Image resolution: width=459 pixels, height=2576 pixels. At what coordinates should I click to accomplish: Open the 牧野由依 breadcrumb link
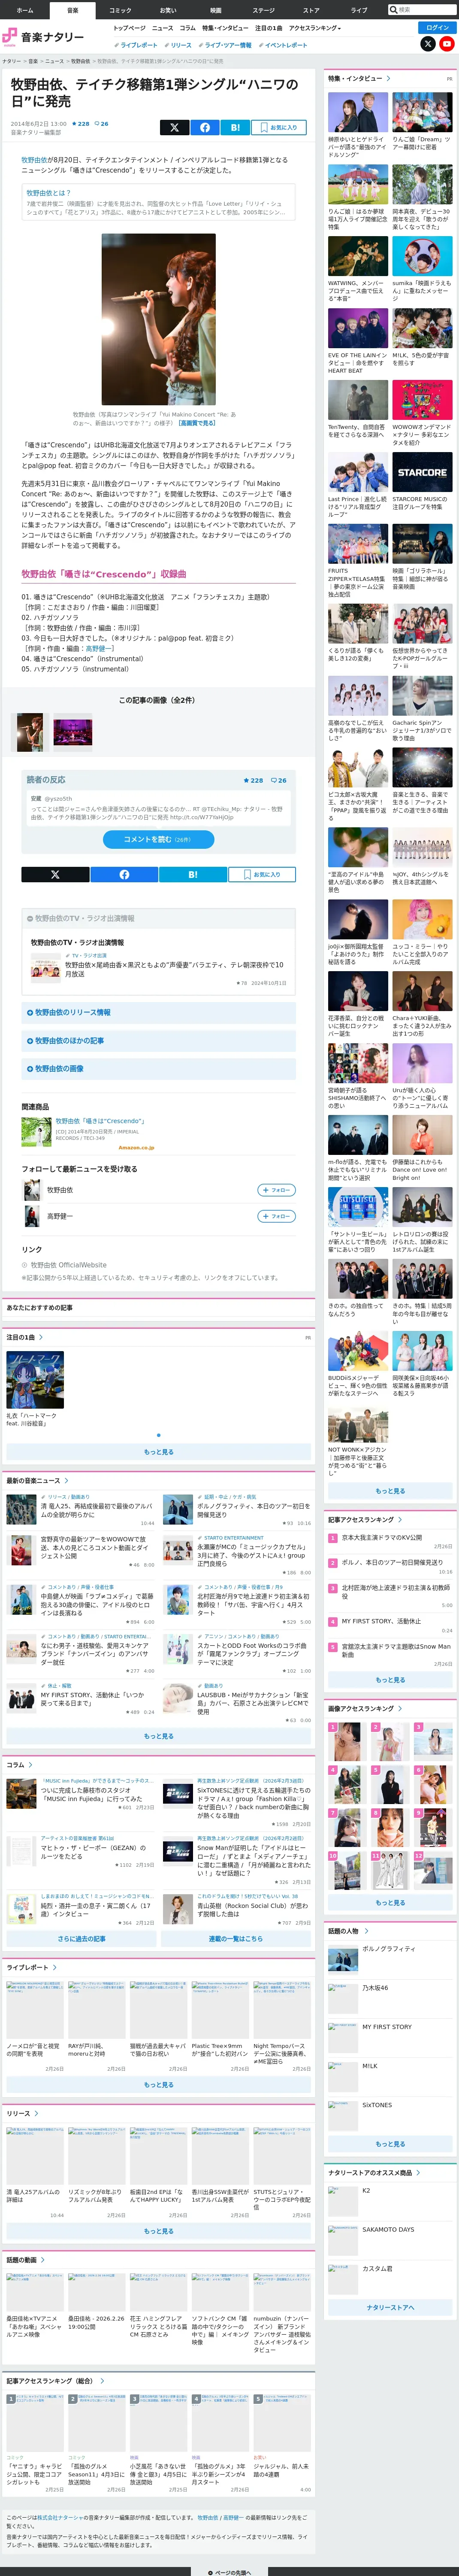click(x=80, y=61)
